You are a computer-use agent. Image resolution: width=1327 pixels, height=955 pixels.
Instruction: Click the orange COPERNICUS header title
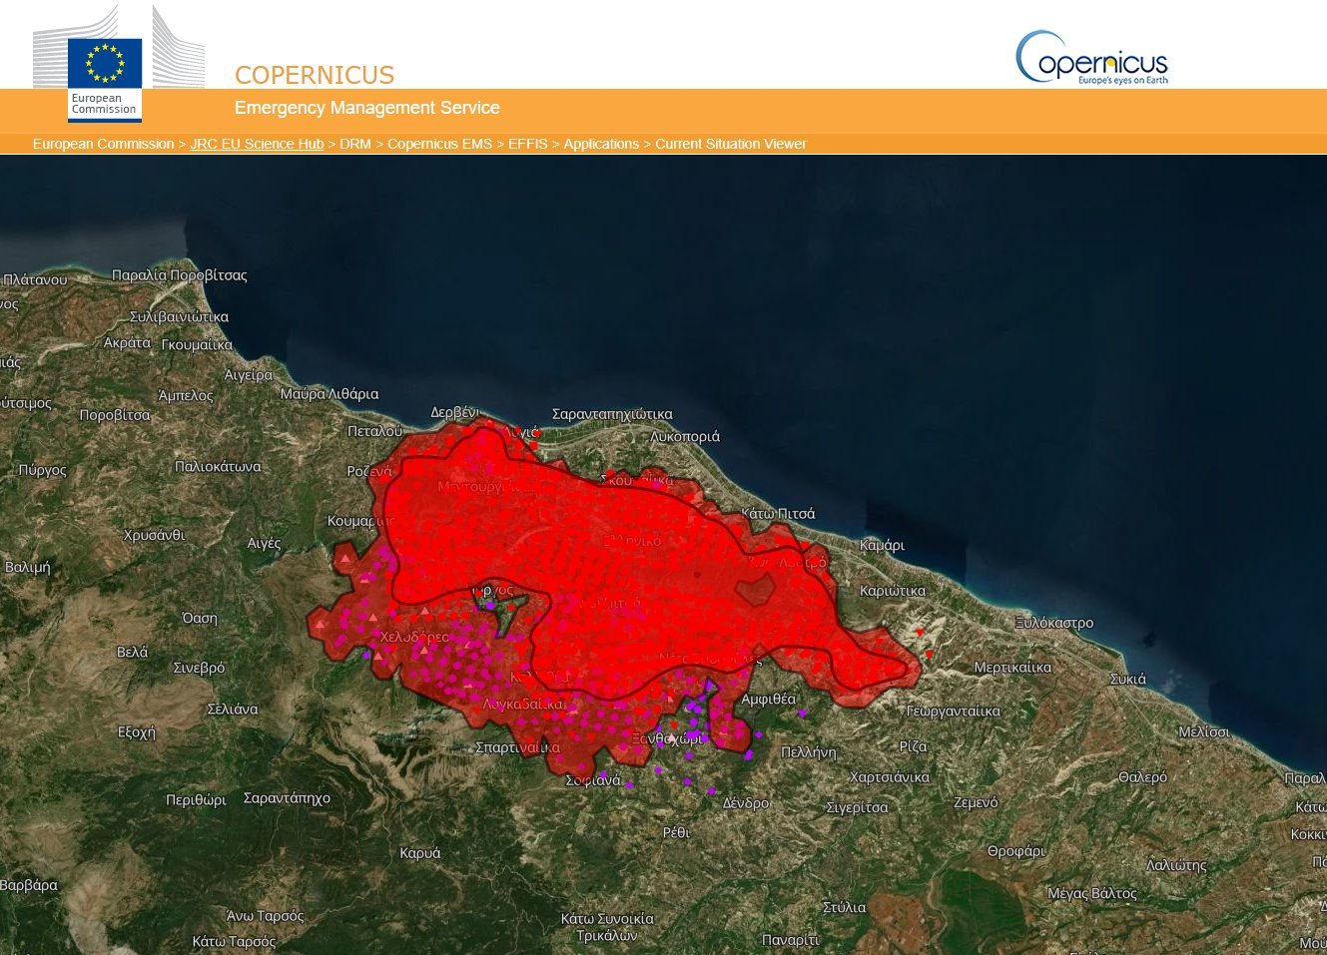pyautogui.click(x=315, y=75)
